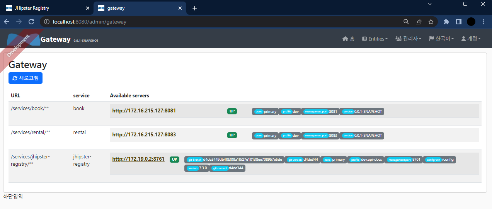Click the profile dev badge in rental row
Image resolution: width=492 pixels, height=209 pixels.
(290, 135)
